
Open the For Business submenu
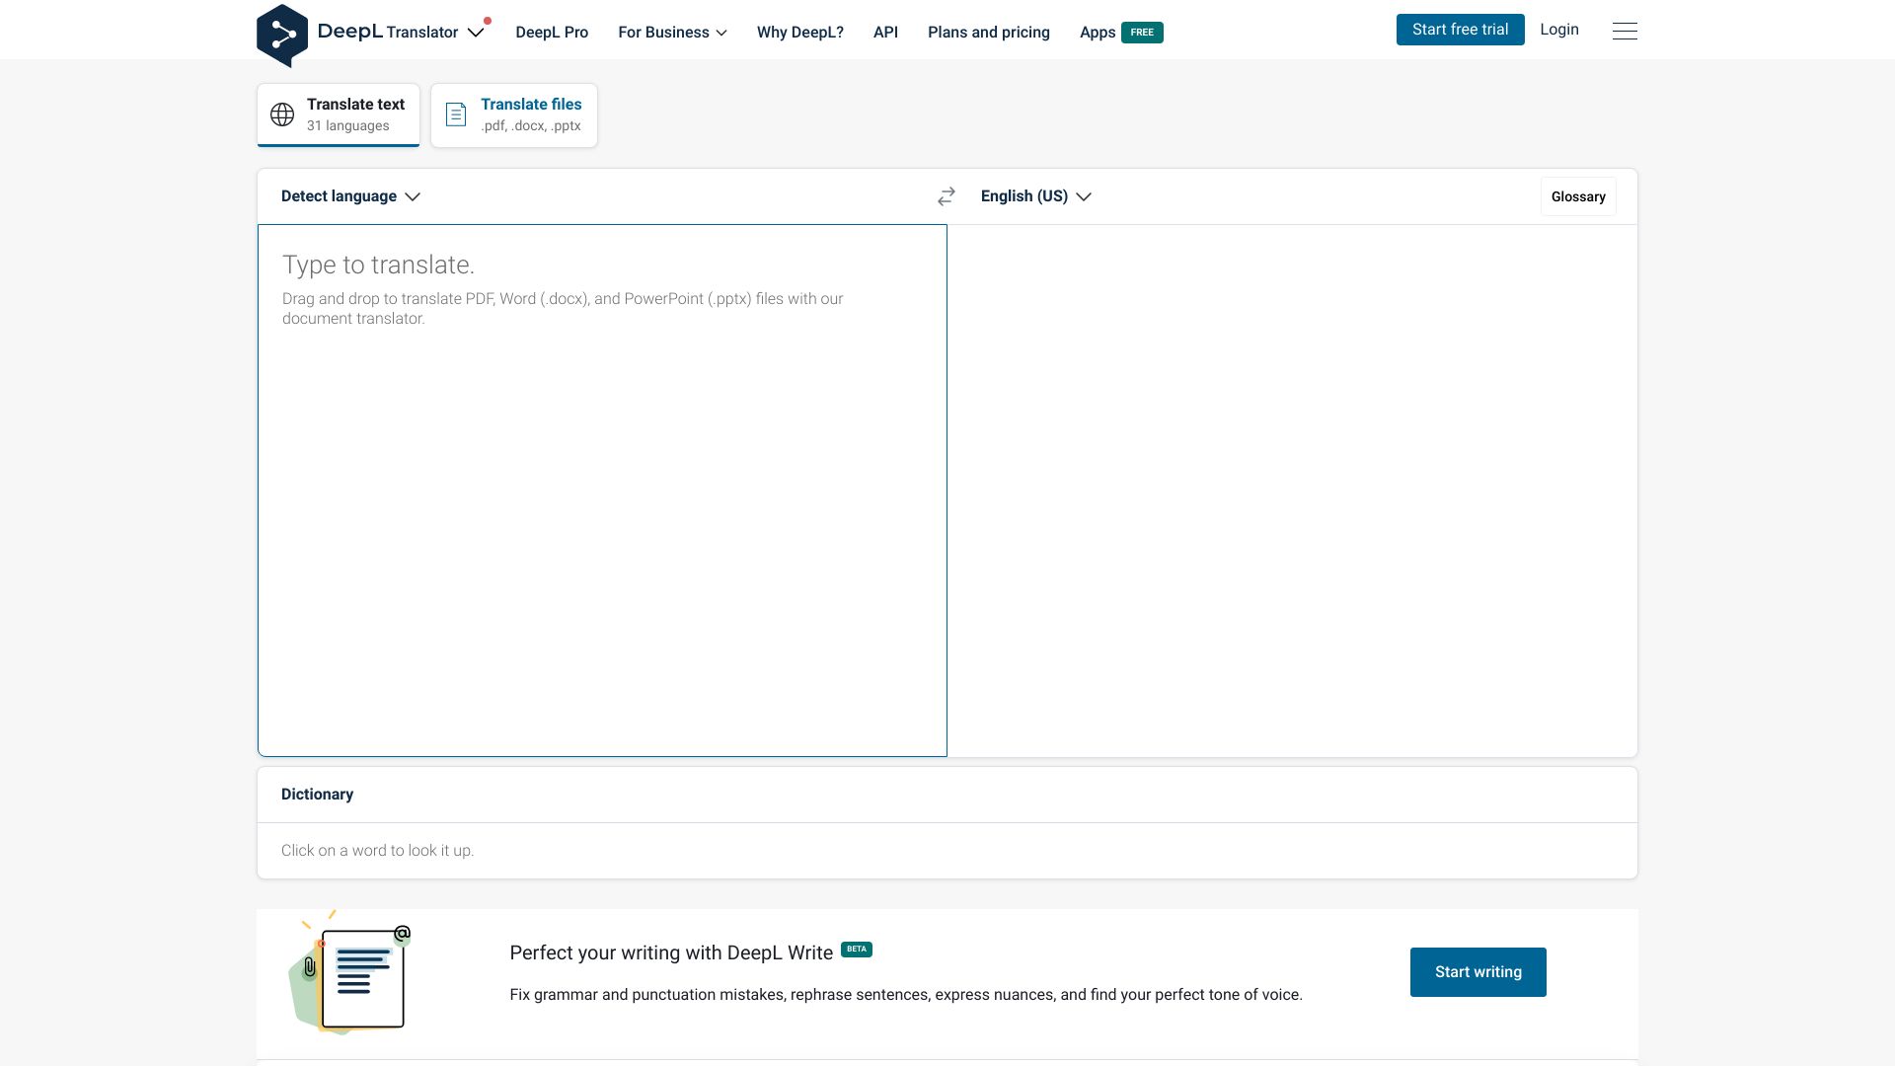(671, 32)
